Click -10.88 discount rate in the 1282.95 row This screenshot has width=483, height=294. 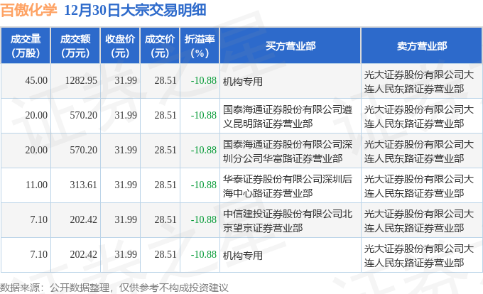click(204, 81)
